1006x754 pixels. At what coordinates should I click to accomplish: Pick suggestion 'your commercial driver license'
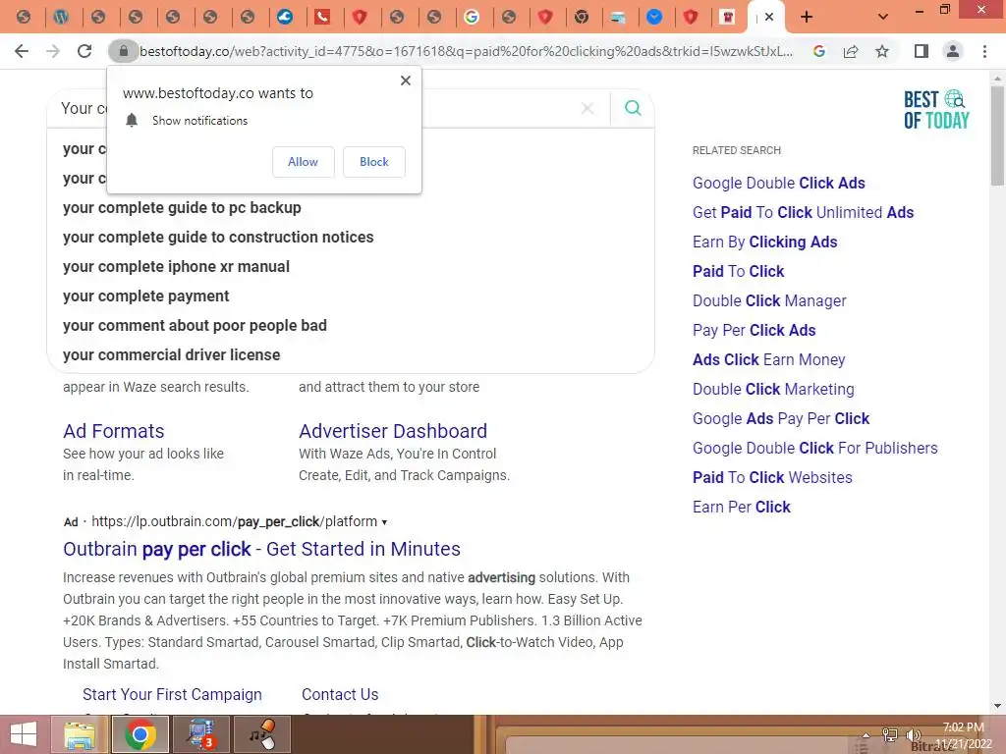(x=172, y=355)
